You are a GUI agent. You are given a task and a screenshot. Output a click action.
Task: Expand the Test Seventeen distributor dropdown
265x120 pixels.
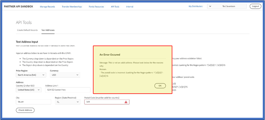coord(227,6)
